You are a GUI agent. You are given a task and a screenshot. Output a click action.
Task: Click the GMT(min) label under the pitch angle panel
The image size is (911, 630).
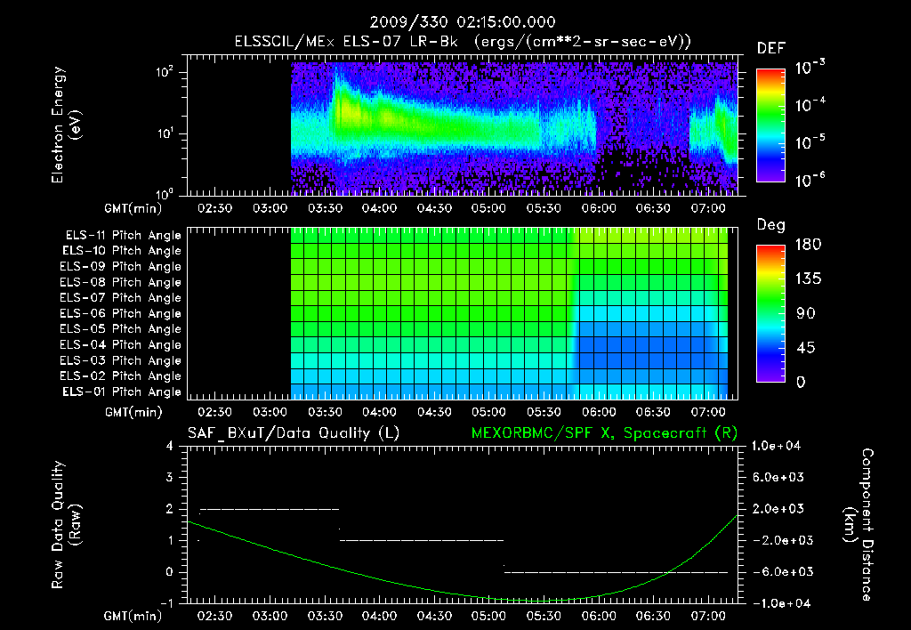click(133, 412)
